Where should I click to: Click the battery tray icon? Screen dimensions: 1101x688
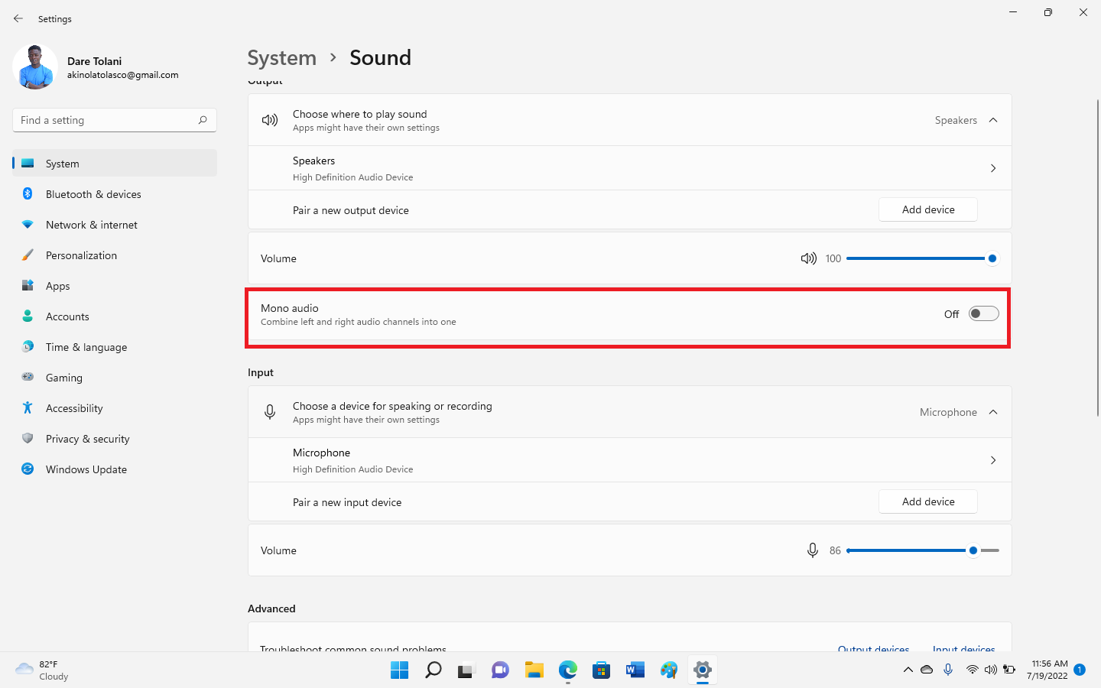(x=1009, y=670)
